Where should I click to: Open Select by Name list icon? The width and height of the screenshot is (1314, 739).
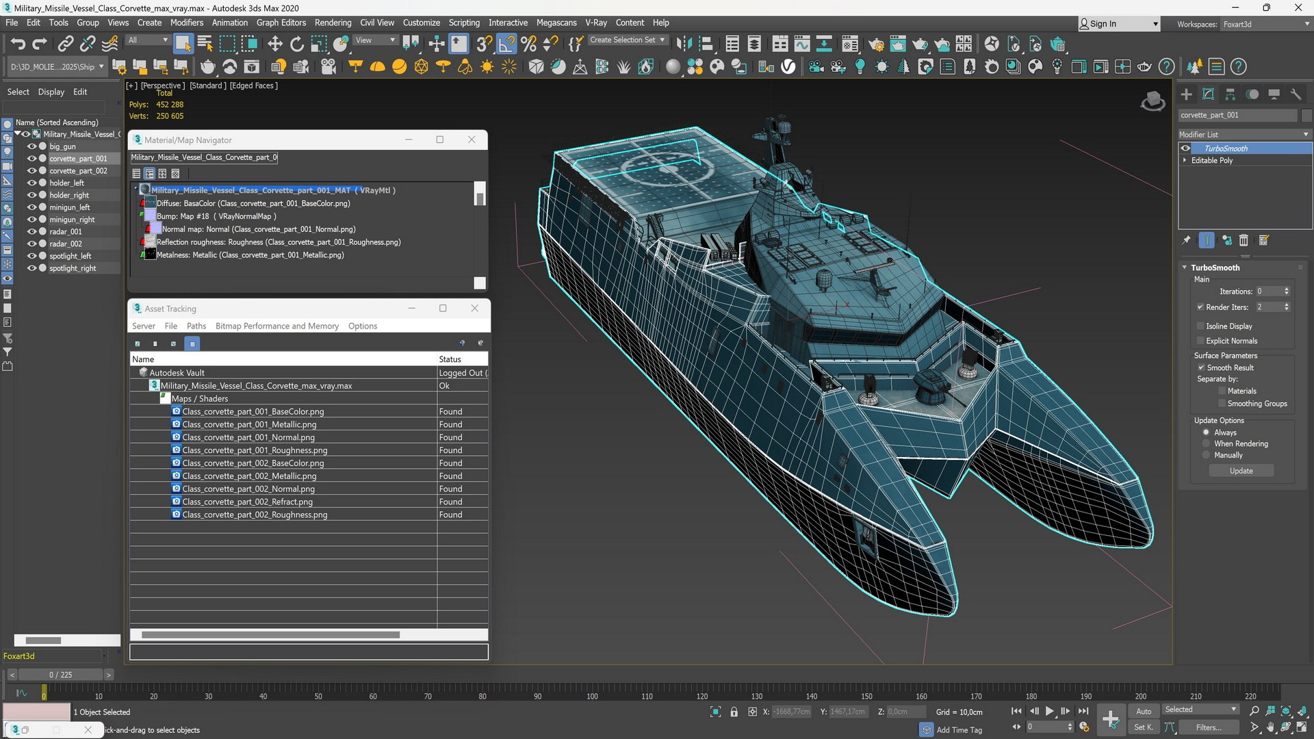click(205, 44)
